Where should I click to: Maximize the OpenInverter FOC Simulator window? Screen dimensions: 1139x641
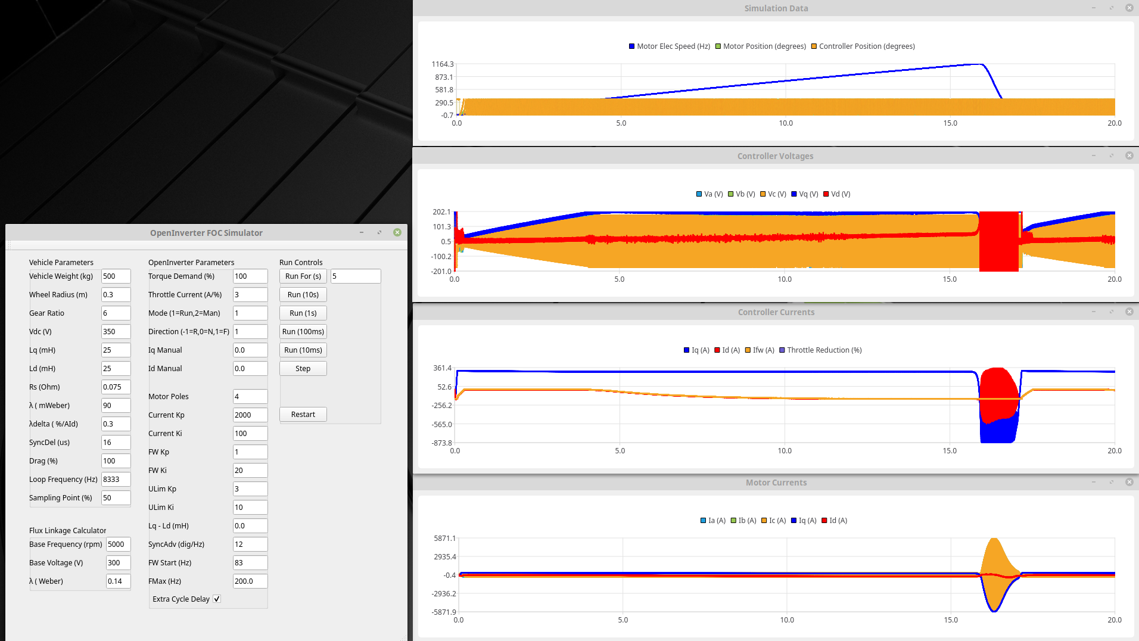tap(379, 232)
